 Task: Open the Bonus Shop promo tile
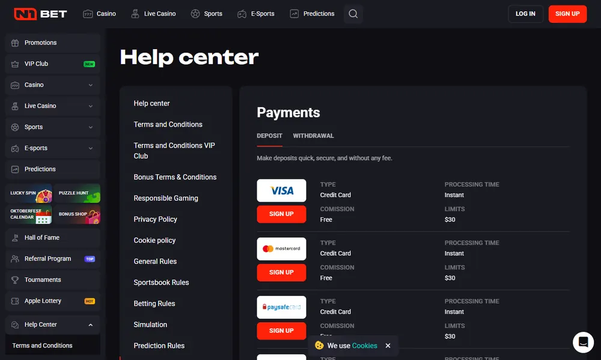pos(77,214)
